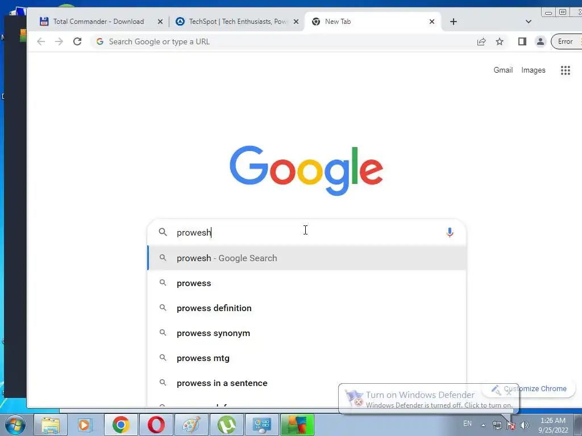Select the 'prowess' suggestion
This screenshot has width=582, height=436.
tap(306, 283)
